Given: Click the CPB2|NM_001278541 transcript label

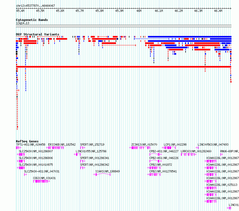Looking at the screenshot, I should 163,171.
